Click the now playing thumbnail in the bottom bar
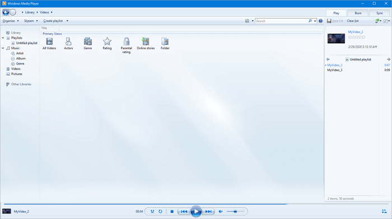392x219 pixels. [x=7, y=211]
